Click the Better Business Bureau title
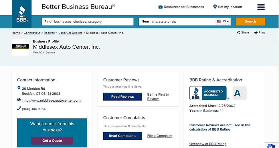 (x=78, y=7)
